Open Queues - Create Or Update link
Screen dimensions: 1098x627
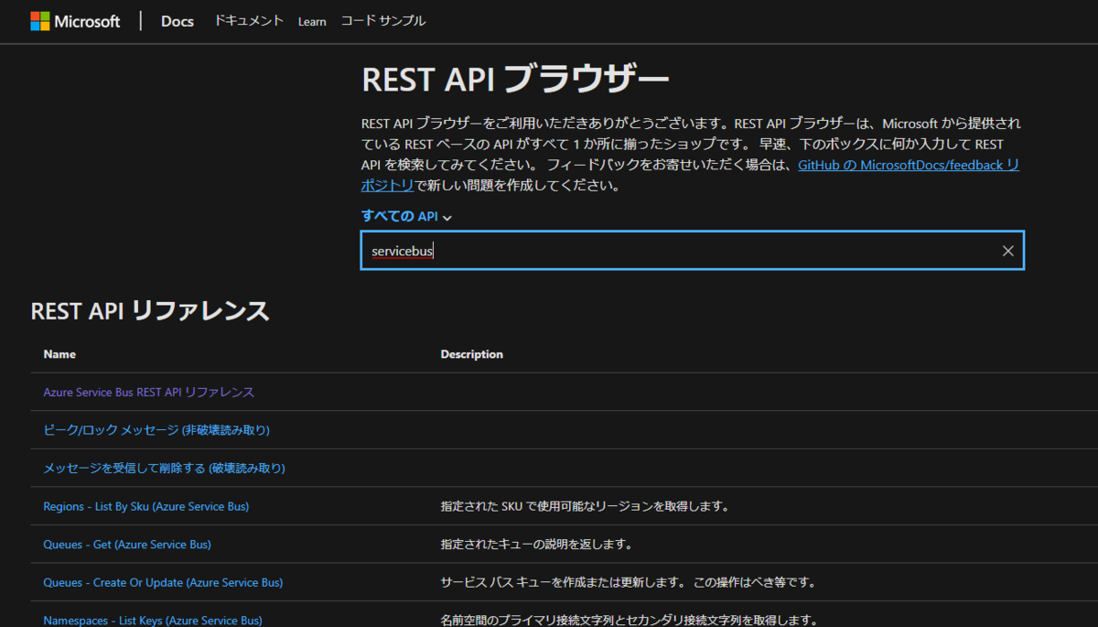163,582
